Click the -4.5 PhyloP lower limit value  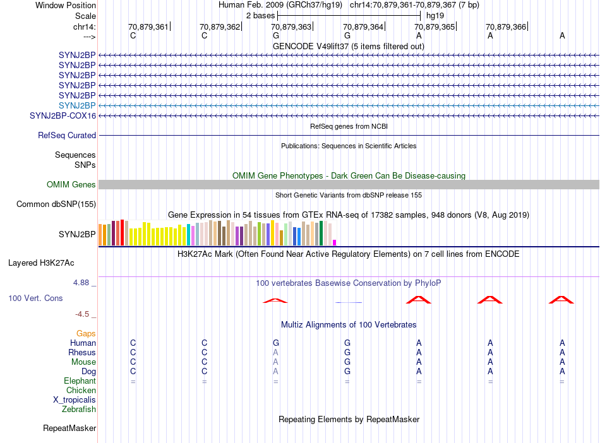point(82,314)
